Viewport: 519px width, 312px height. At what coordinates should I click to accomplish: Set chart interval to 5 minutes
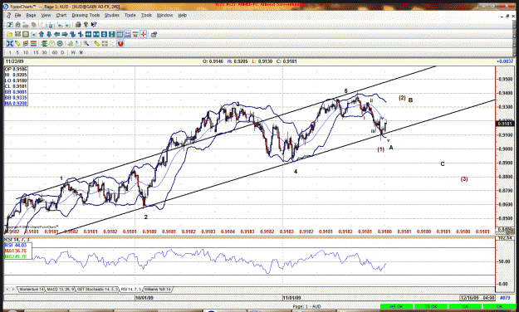pos(17,52)
